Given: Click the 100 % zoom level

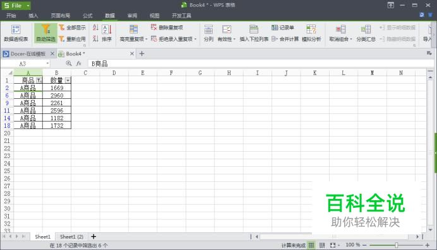Looking at the screenshot, I should click(x=353, y=245).
